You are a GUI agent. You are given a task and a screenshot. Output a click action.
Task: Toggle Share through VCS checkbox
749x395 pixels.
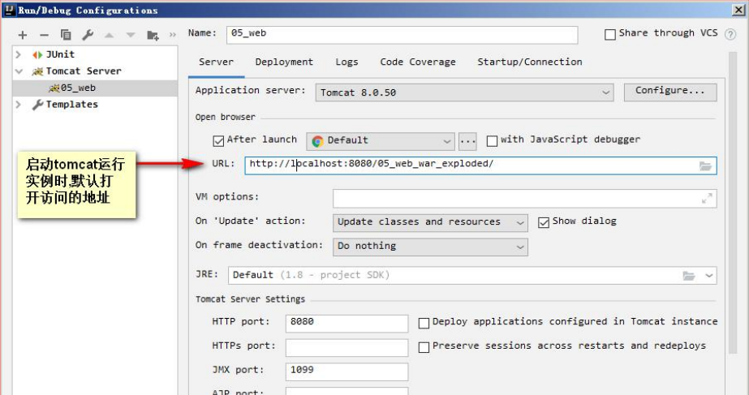(x=610, y=34)
